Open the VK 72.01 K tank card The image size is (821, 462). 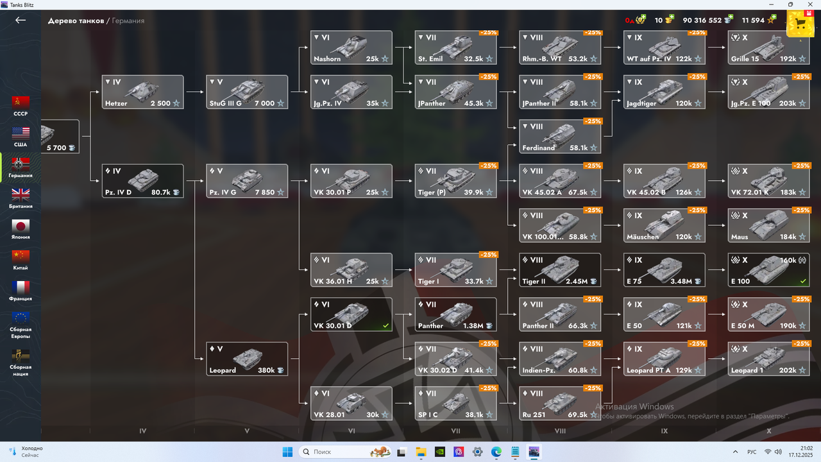pos(769,181)
